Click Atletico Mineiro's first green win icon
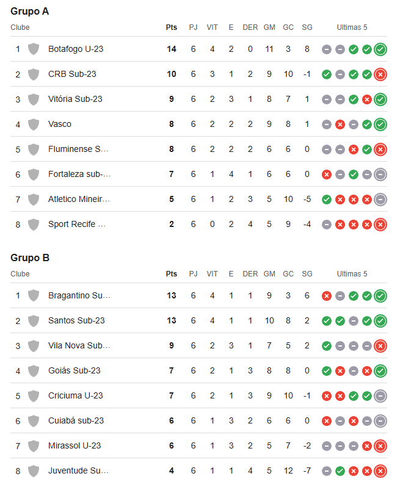400x490 pixels. 327,200
